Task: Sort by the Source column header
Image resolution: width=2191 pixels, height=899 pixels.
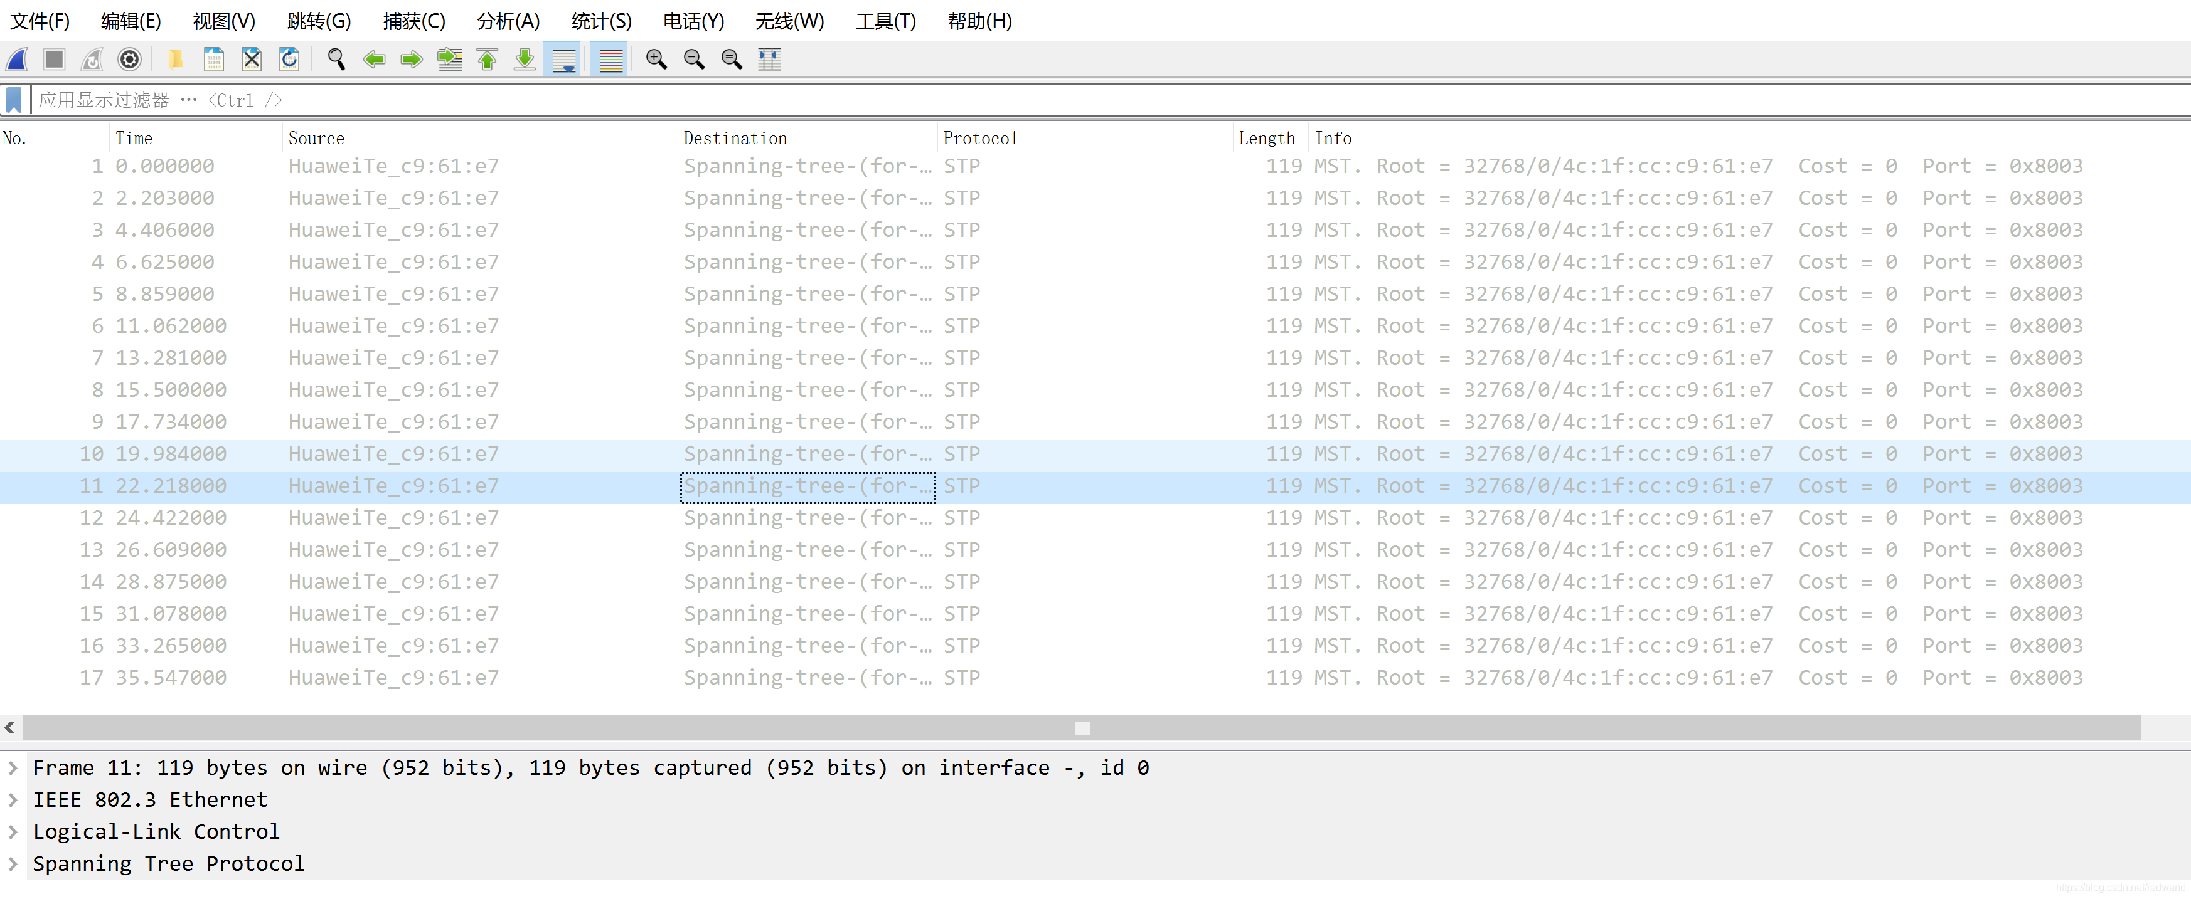Action: pyautogui.click(x=480, y=139)
